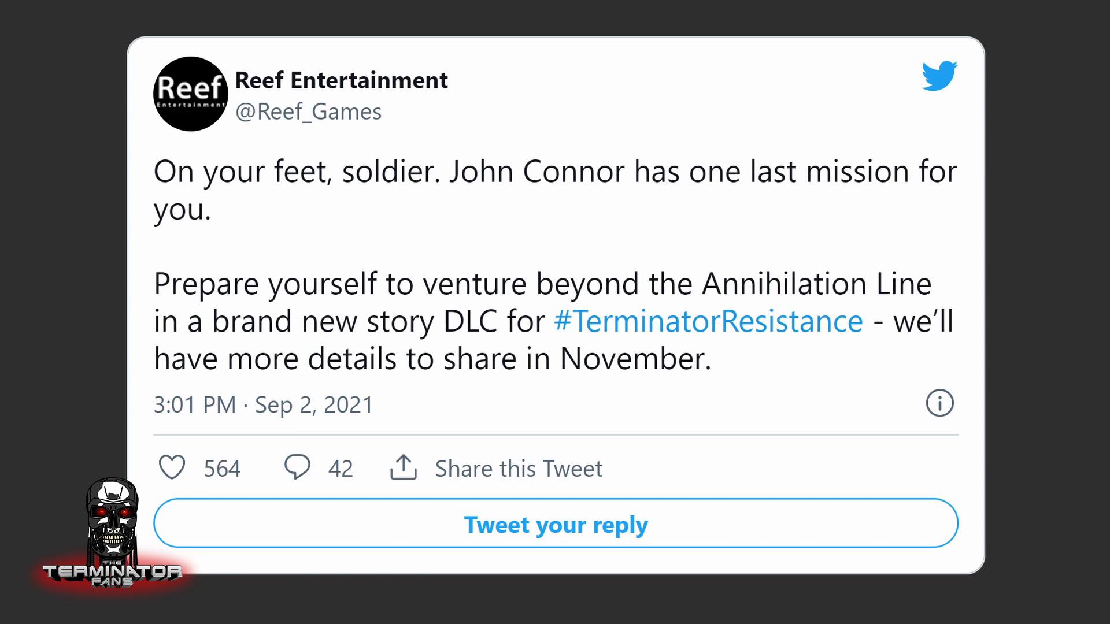This screenshot has height=624, width=1110.
Task: Click the reply speech bubble icon
Action: point(297,467)
